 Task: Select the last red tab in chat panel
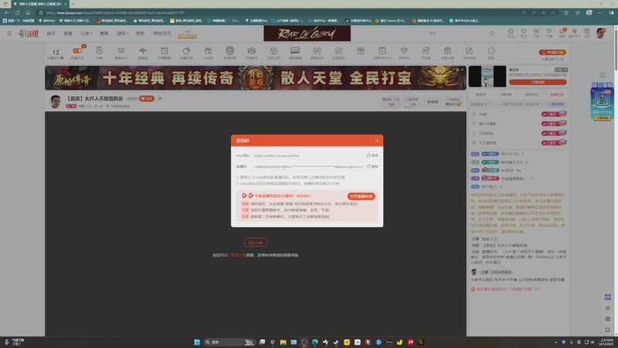[x=557, y=94]
